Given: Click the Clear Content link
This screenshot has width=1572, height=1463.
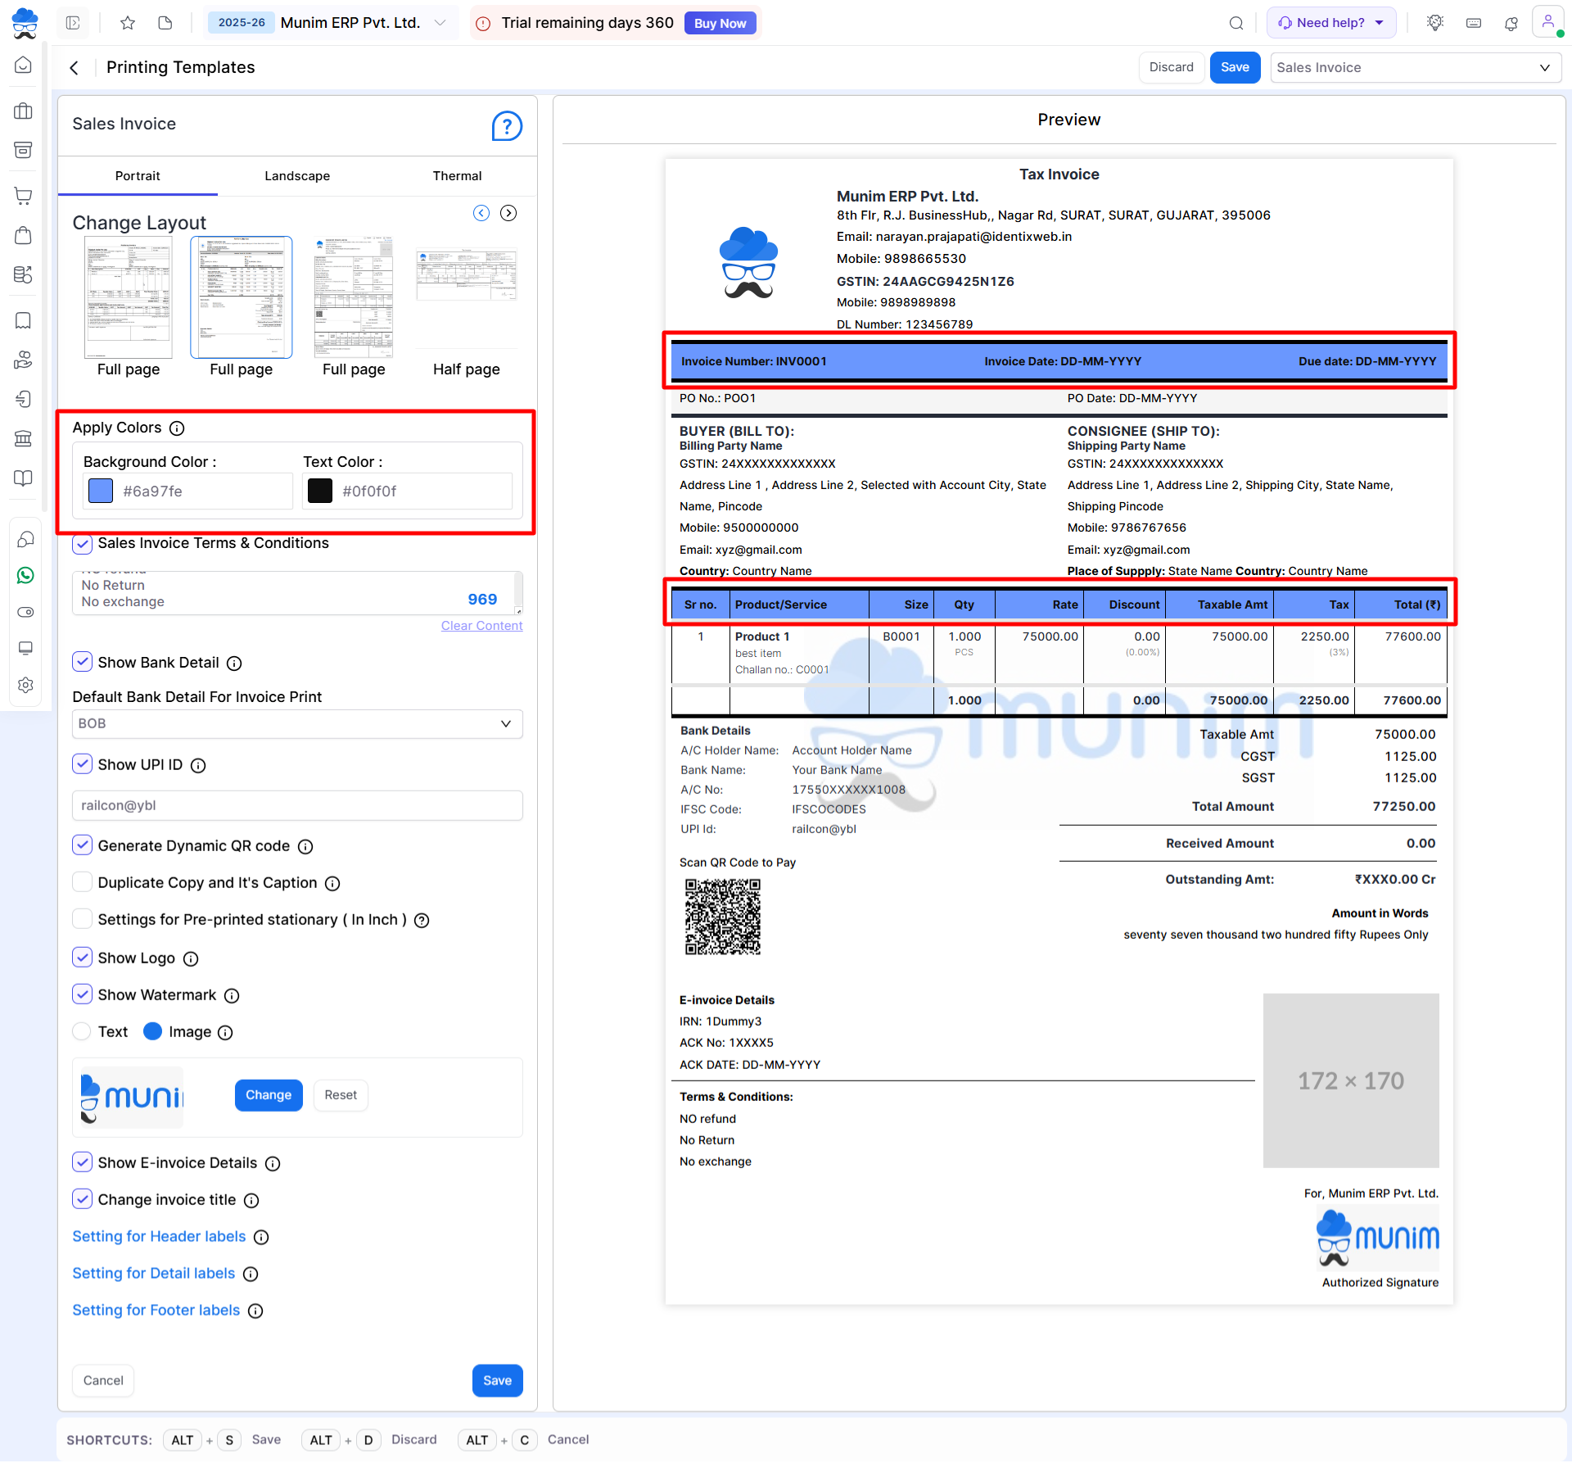Looking at the screenshot, I should click(x=481, y=627).
